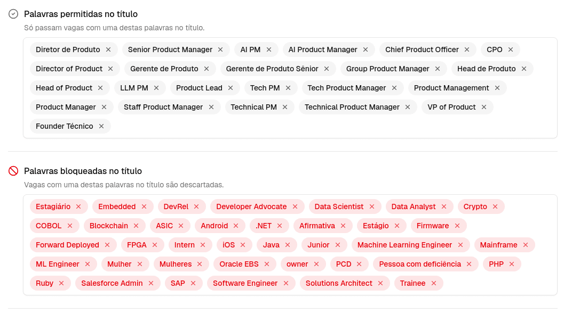Remove the Blockchain blocked tag
The height and width of the screenshot is (314, 564).
[x=136, y=226]
